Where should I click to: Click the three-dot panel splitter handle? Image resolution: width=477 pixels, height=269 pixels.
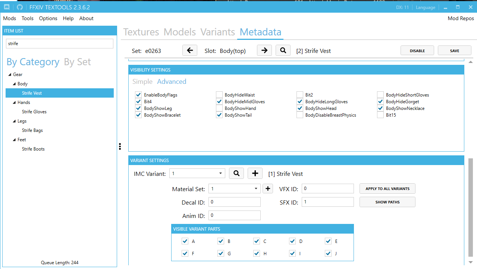click(x=120, y=146)
